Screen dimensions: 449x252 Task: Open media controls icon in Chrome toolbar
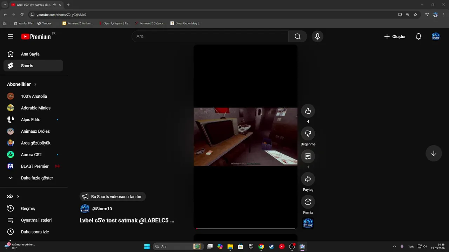[427, 15]
